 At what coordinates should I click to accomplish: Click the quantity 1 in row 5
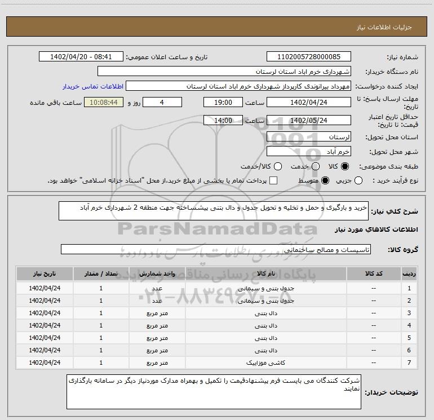101,338
